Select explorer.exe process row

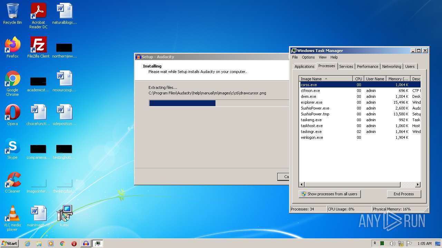click(360, 102)
